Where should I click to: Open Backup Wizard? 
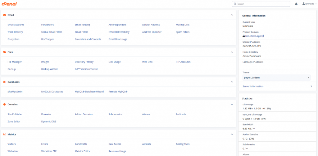49,69
